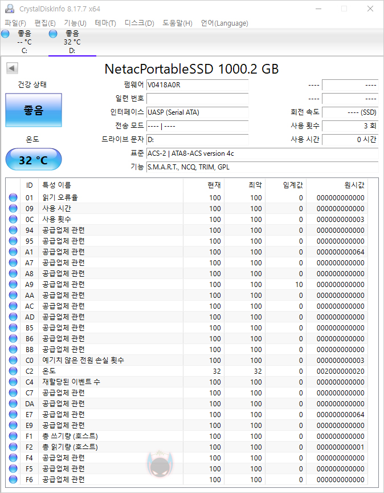
Task: Click status orb in row ID A8
Action: tap(13, 273)
